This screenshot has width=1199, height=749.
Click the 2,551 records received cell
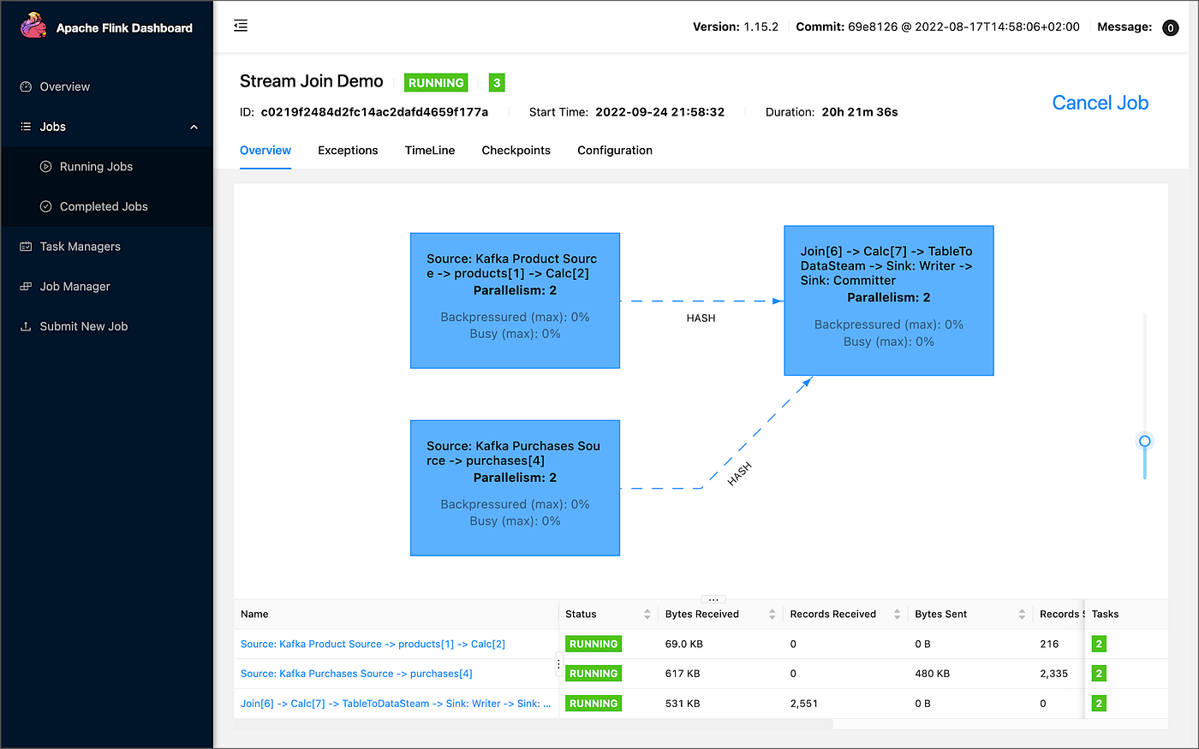(x=804, y=704)
